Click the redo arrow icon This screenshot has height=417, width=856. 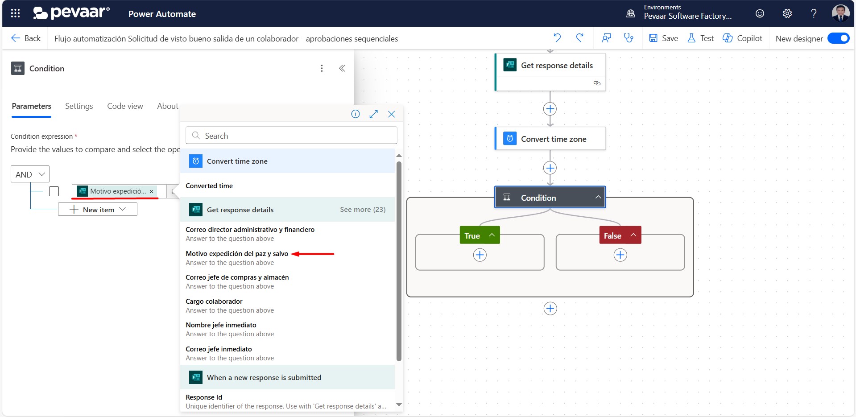pos(579,38)
